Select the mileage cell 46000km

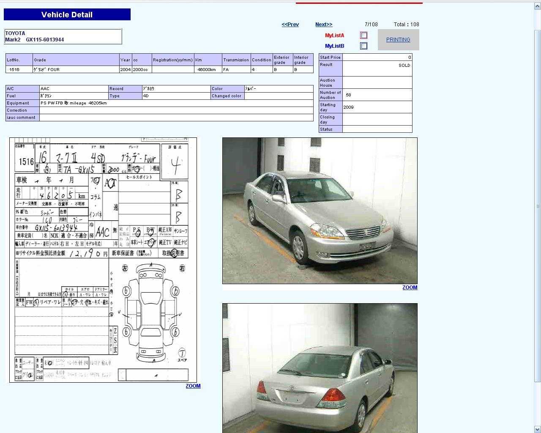click(208, 70)
